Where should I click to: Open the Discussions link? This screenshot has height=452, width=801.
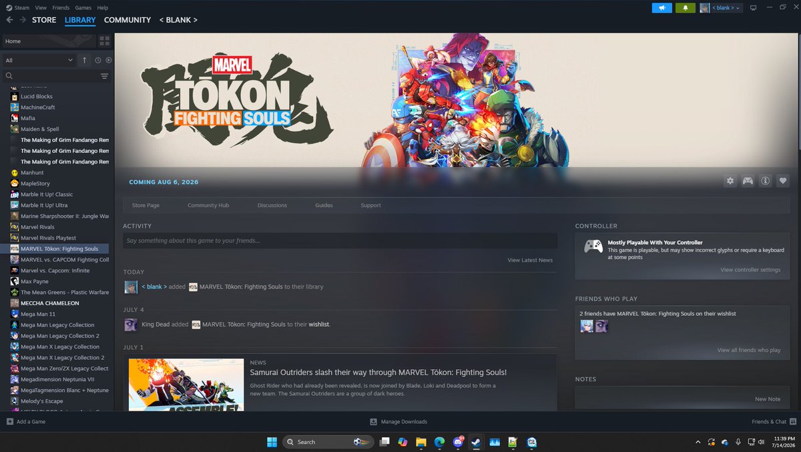[272, 205]
